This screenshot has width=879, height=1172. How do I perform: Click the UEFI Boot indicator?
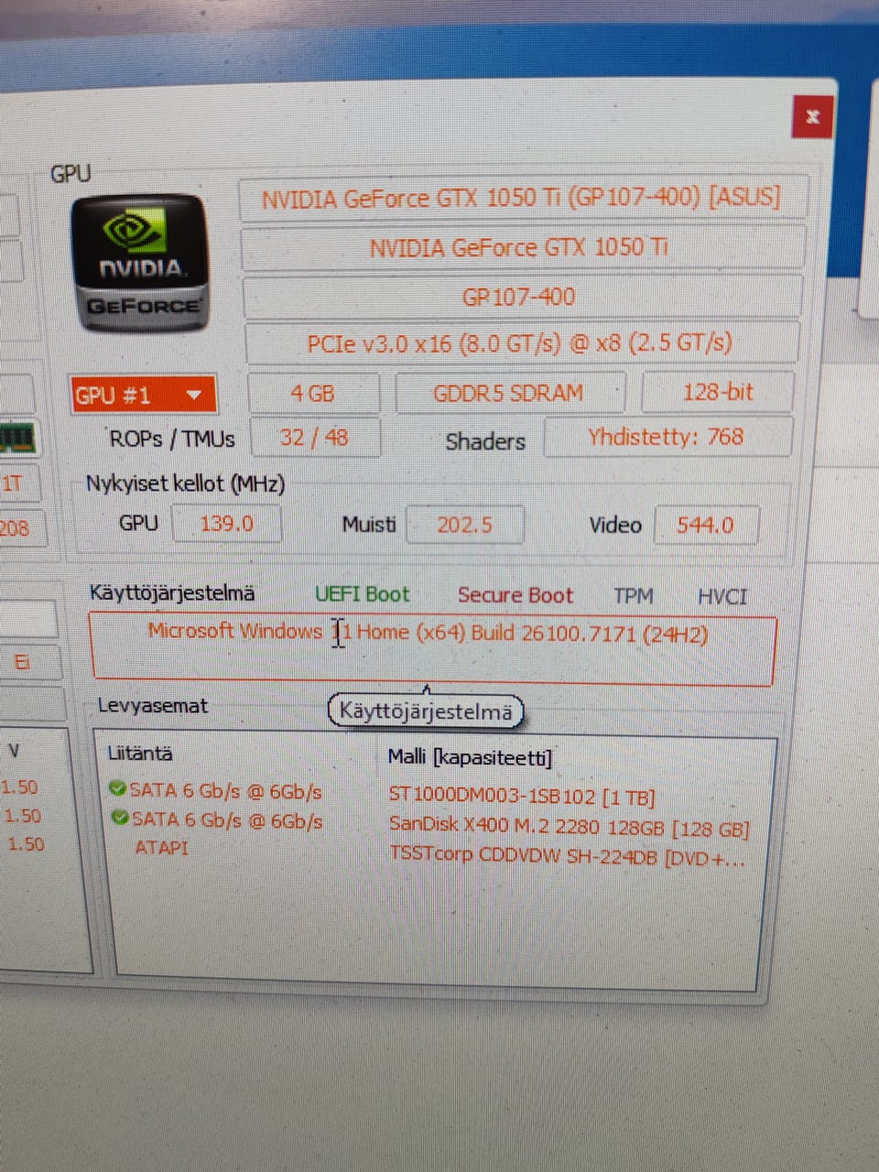[x=363, y=594]
